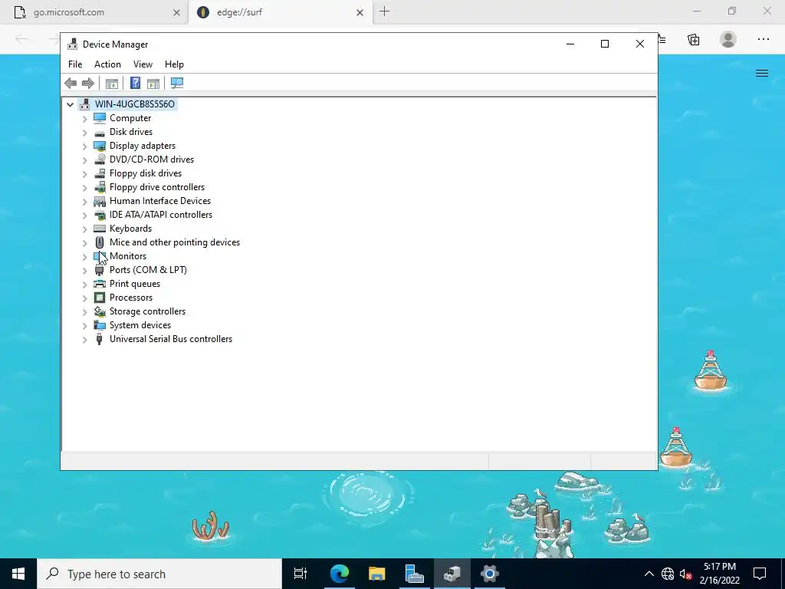This screenshot has width=785, height=589.
Task: Expand the Universal Serial Bus controllers node
Action: click(84, 340)
